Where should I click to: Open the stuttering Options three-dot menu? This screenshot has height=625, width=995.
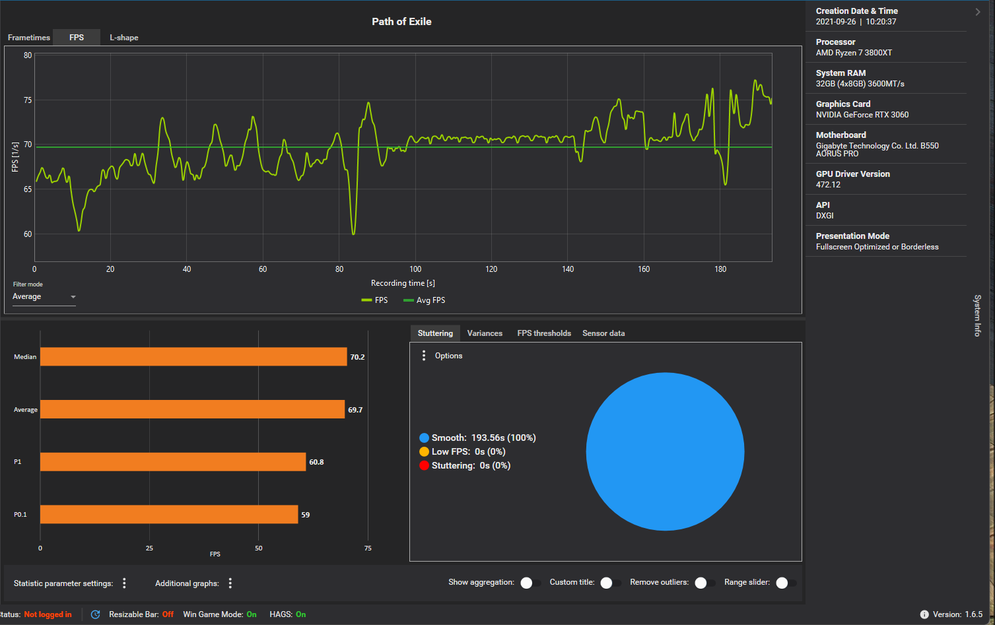tap(424, 356)
